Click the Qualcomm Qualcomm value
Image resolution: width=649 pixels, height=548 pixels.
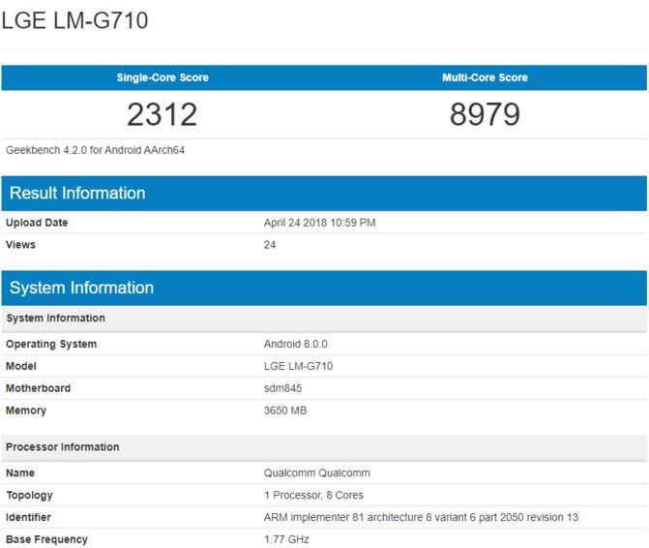click(317, 473)
